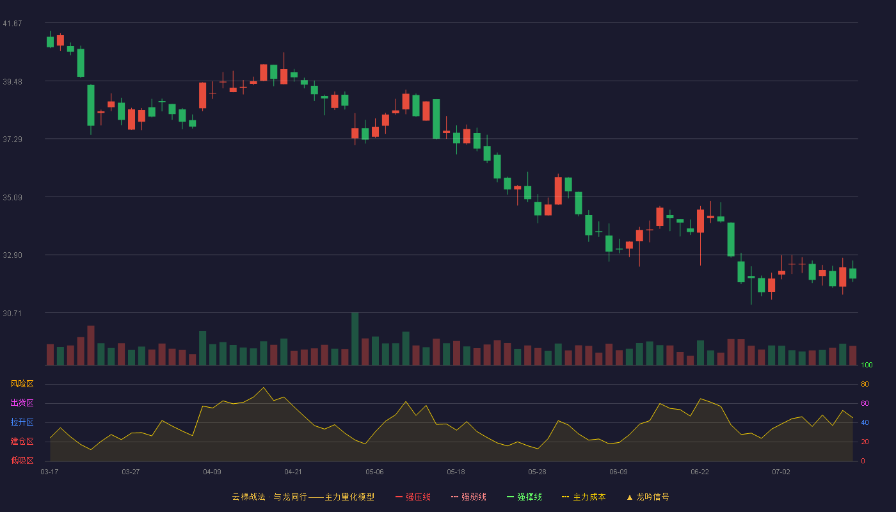Toggle the 强压线 red line legend icon

pos(399,497)
